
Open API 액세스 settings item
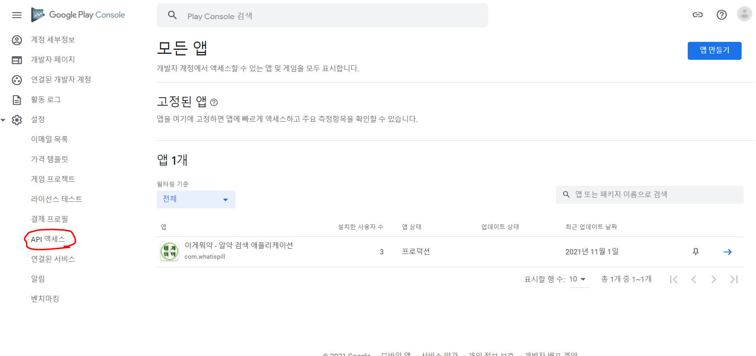coord(48,239)
